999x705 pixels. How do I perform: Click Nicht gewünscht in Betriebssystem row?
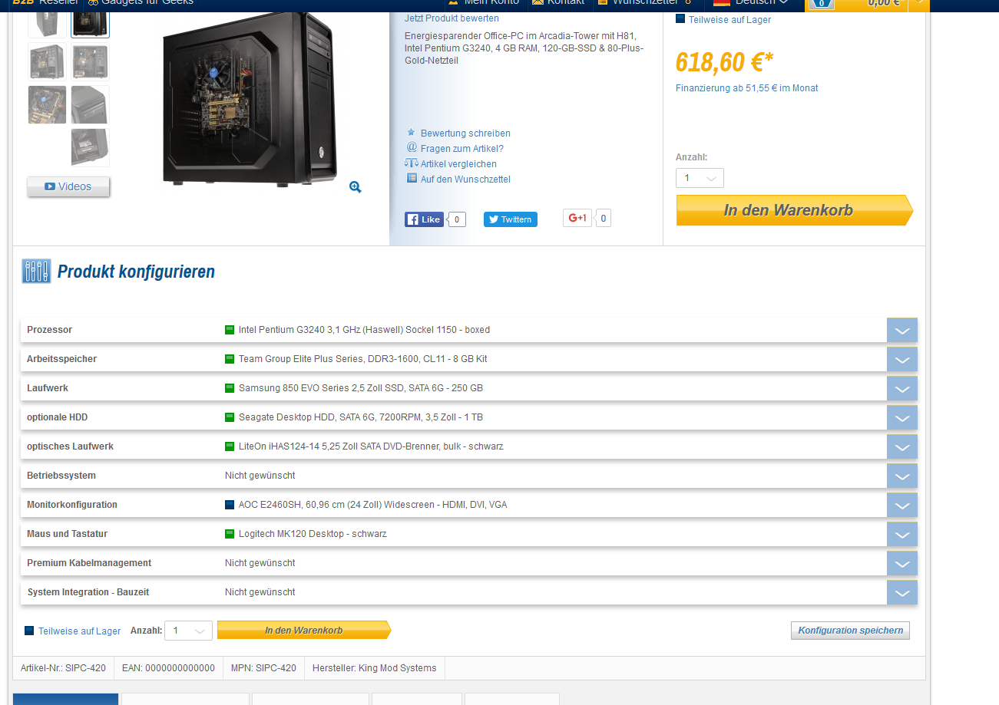coord(260,476)
